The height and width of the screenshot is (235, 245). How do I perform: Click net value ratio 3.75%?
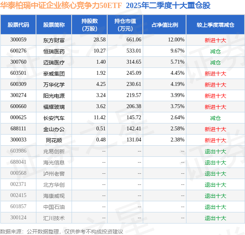[x=177, y=107]
